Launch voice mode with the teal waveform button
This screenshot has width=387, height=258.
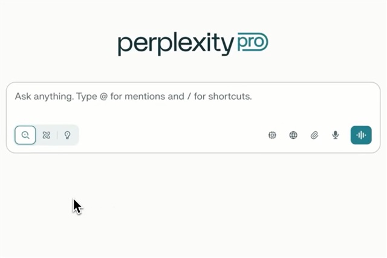click(x=361, y=135)
